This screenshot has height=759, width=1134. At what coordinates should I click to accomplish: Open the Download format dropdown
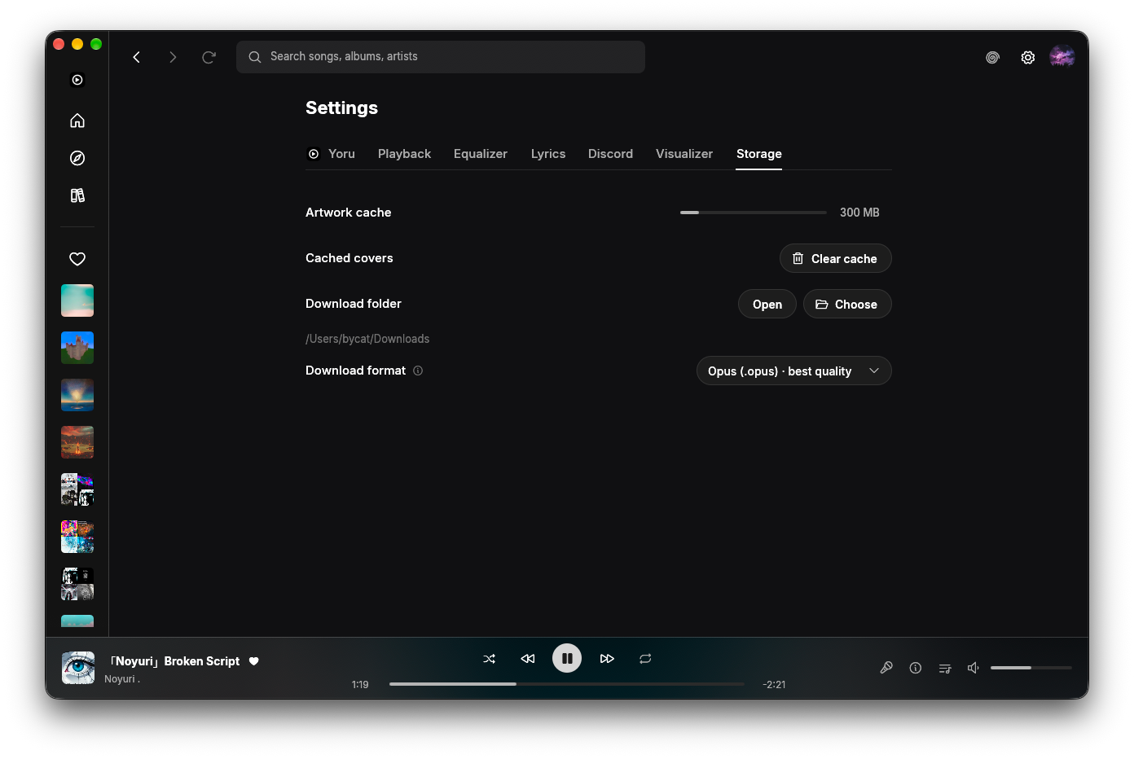(x=794, y=371)
